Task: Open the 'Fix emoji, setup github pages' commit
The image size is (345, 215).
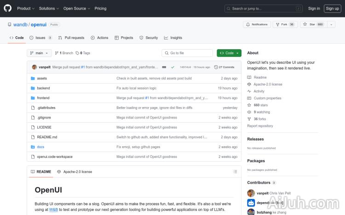Action: tap(138, 147)
